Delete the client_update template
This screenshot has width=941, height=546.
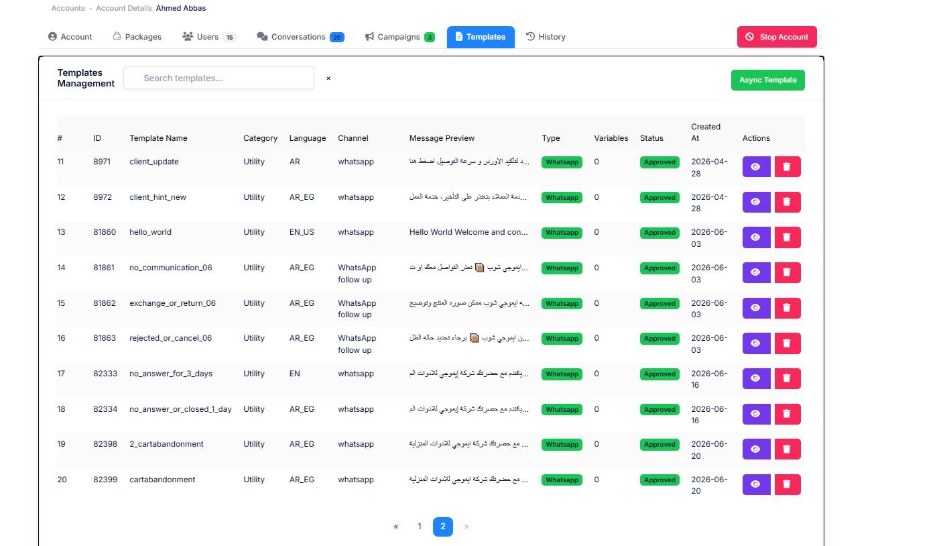[788, 167]
